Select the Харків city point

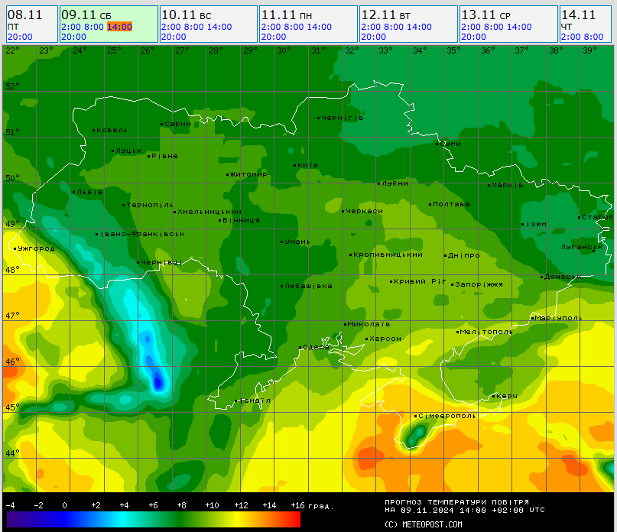click(x=489, y=185)
